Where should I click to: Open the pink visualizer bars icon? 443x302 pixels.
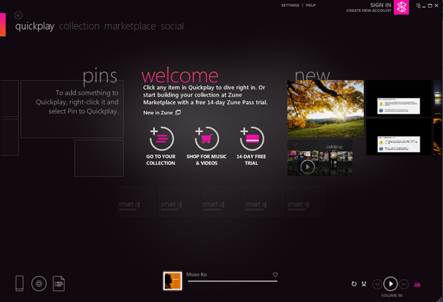(x=417, y=285)
